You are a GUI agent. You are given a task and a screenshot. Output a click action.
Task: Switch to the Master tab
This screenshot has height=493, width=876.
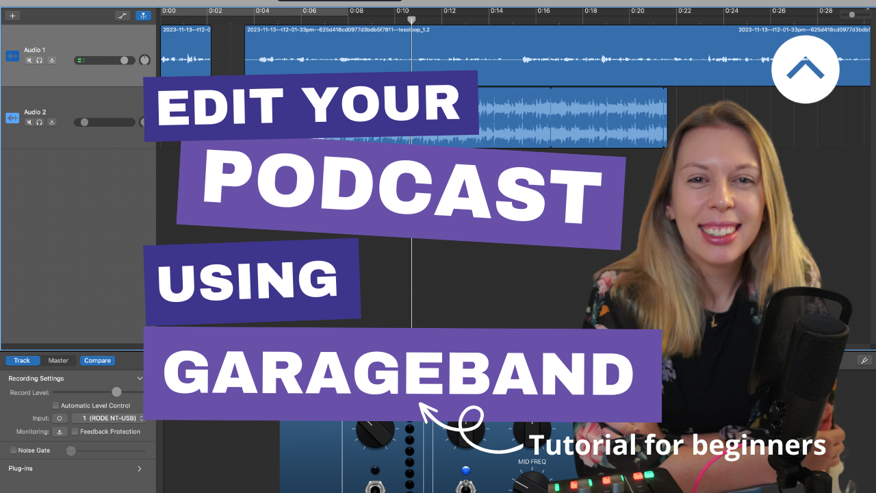(x=58, y=360)
